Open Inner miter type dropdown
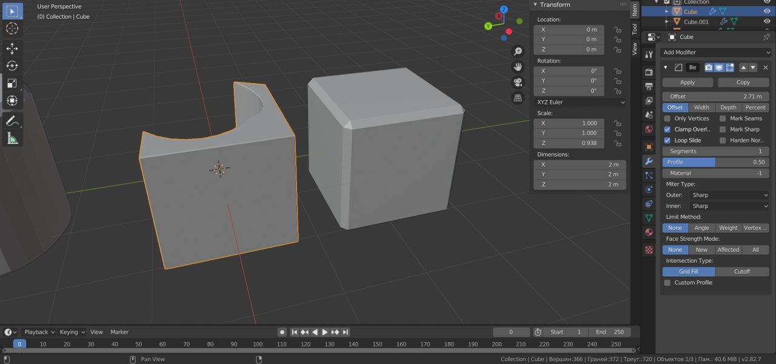This screenshot has width=776, height=364. (x=729, y=206)
